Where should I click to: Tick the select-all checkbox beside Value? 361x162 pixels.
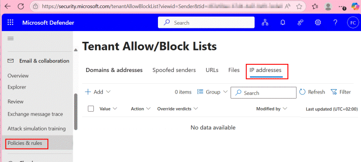click(x=91, y=109)
